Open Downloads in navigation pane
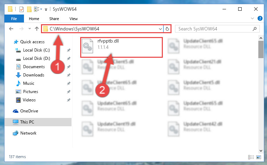Image resolution: width=267 pixels, height=165 pixels. (x=34, y=75)
